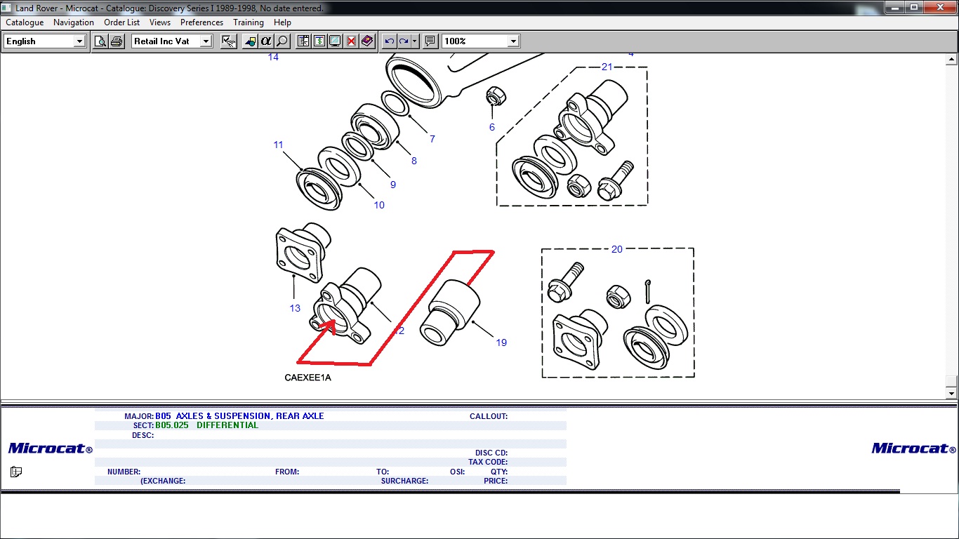Click the speech bubble notes icon
Screen dimensions: 959x539
point(430,41)
